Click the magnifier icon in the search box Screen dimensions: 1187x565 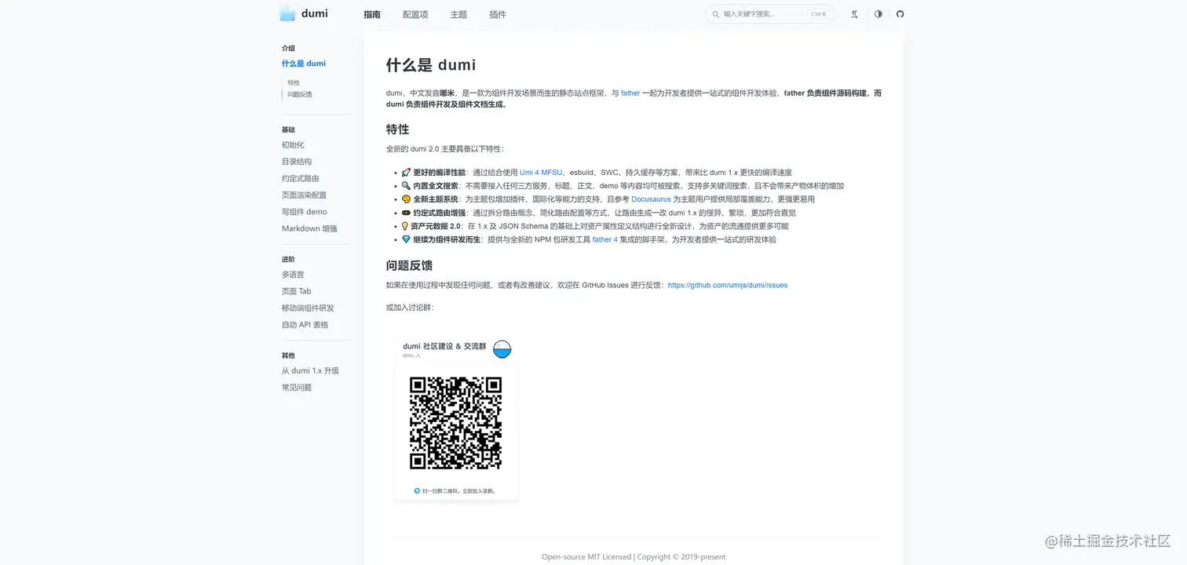715,14
